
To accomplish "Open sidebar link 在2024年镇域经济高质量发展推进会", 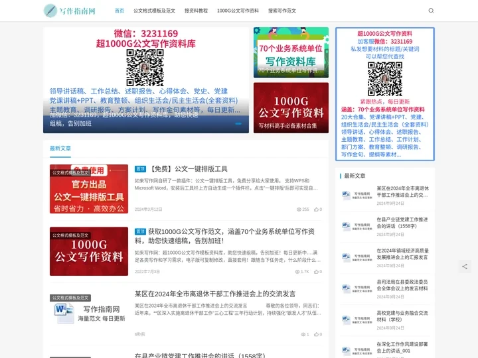I will 403,254.
